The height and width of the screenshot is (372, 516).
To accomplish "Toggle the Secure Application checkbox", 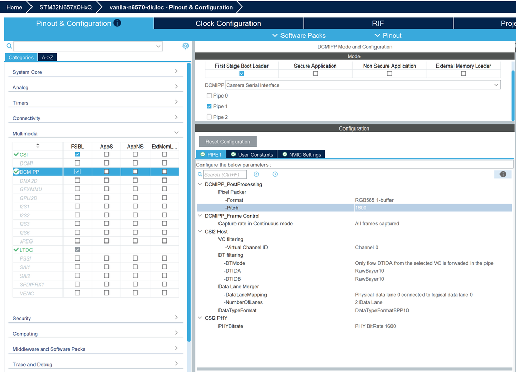I will (x=315, y=74).
